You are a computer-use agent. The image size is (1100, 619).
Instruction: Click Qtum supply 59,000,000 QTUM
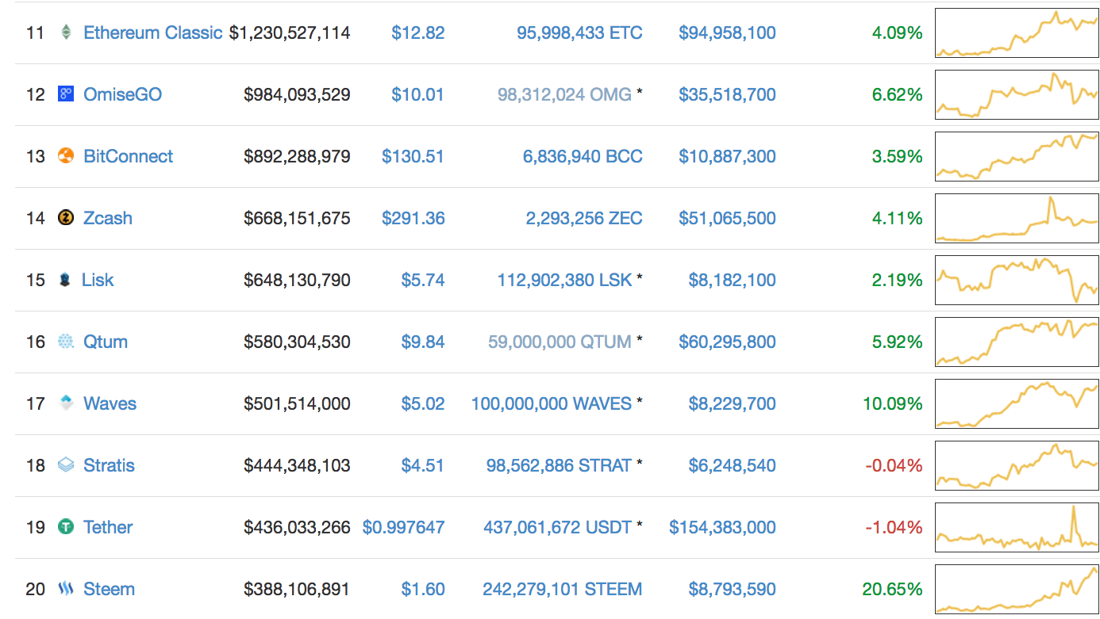coord(560,342)
